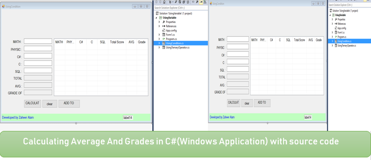Select App.config file icon in middle explorer
The image size is (371, 160).
[x=164, y=30]
